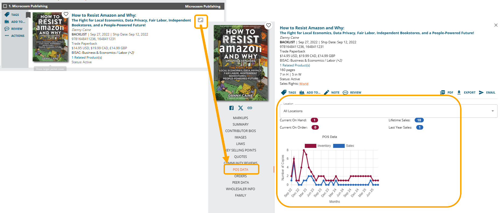Click the Show larger jacket cover label
The height and width of the screenshot is (213, 501).
tap(50, 69)
